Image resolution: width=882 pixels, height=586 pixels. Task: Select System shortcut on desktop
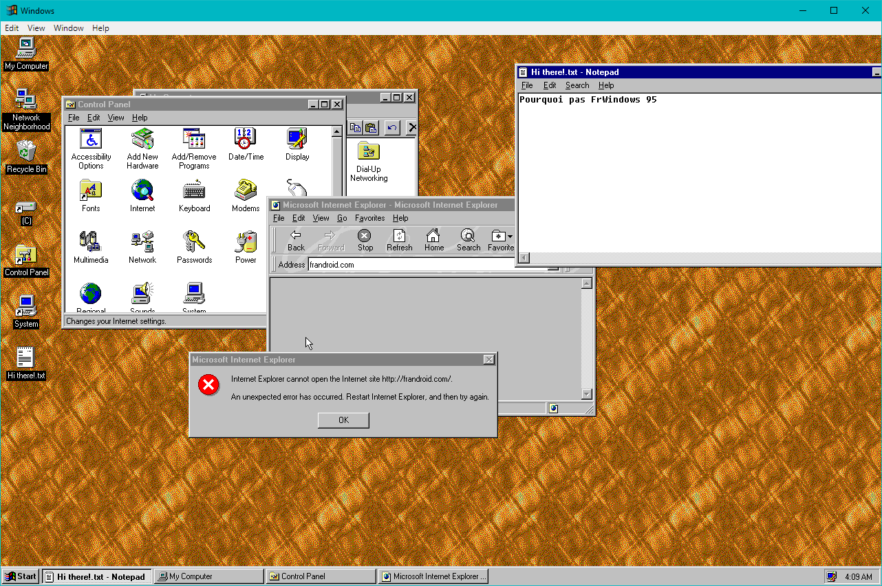coord(26,312)
